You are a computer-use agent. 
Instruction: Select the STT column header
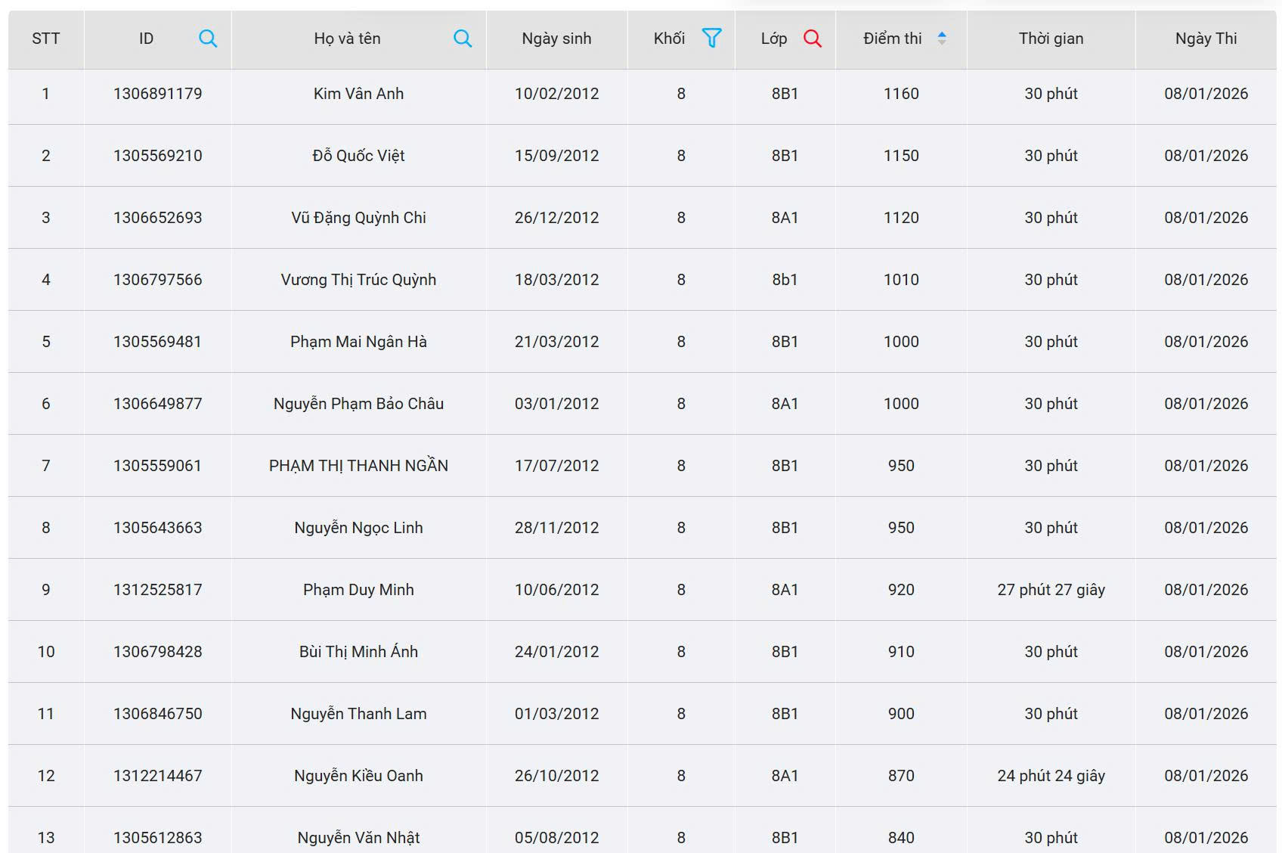[45, 39]
